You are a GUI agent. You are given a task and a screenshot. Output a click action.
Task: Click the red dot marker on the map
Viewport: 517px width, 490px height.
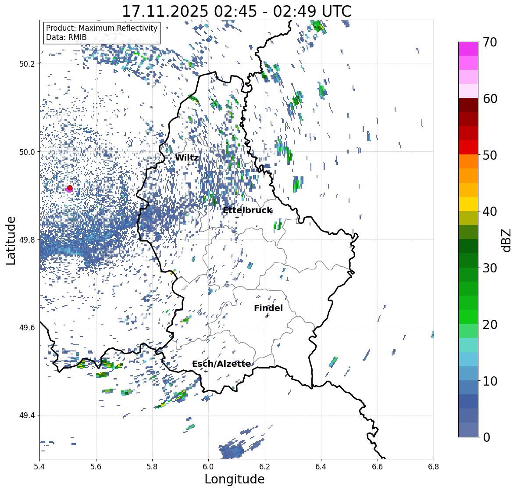point(70,188)
